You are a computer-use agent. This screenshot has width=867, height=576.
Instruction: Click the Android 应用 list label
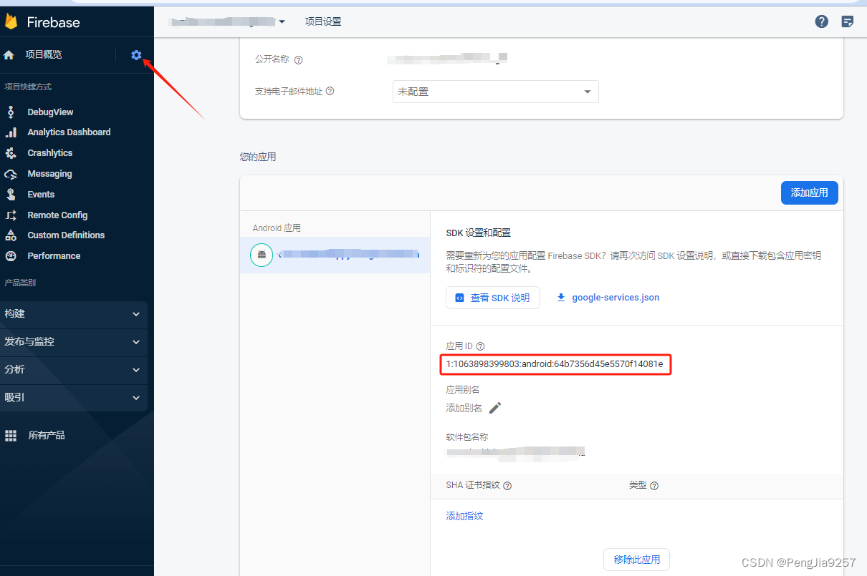tap(277, 228)
